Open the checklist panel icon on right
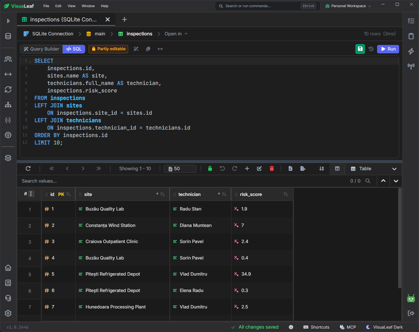This screenshot has width=419, height=332. tap(411, 21)
